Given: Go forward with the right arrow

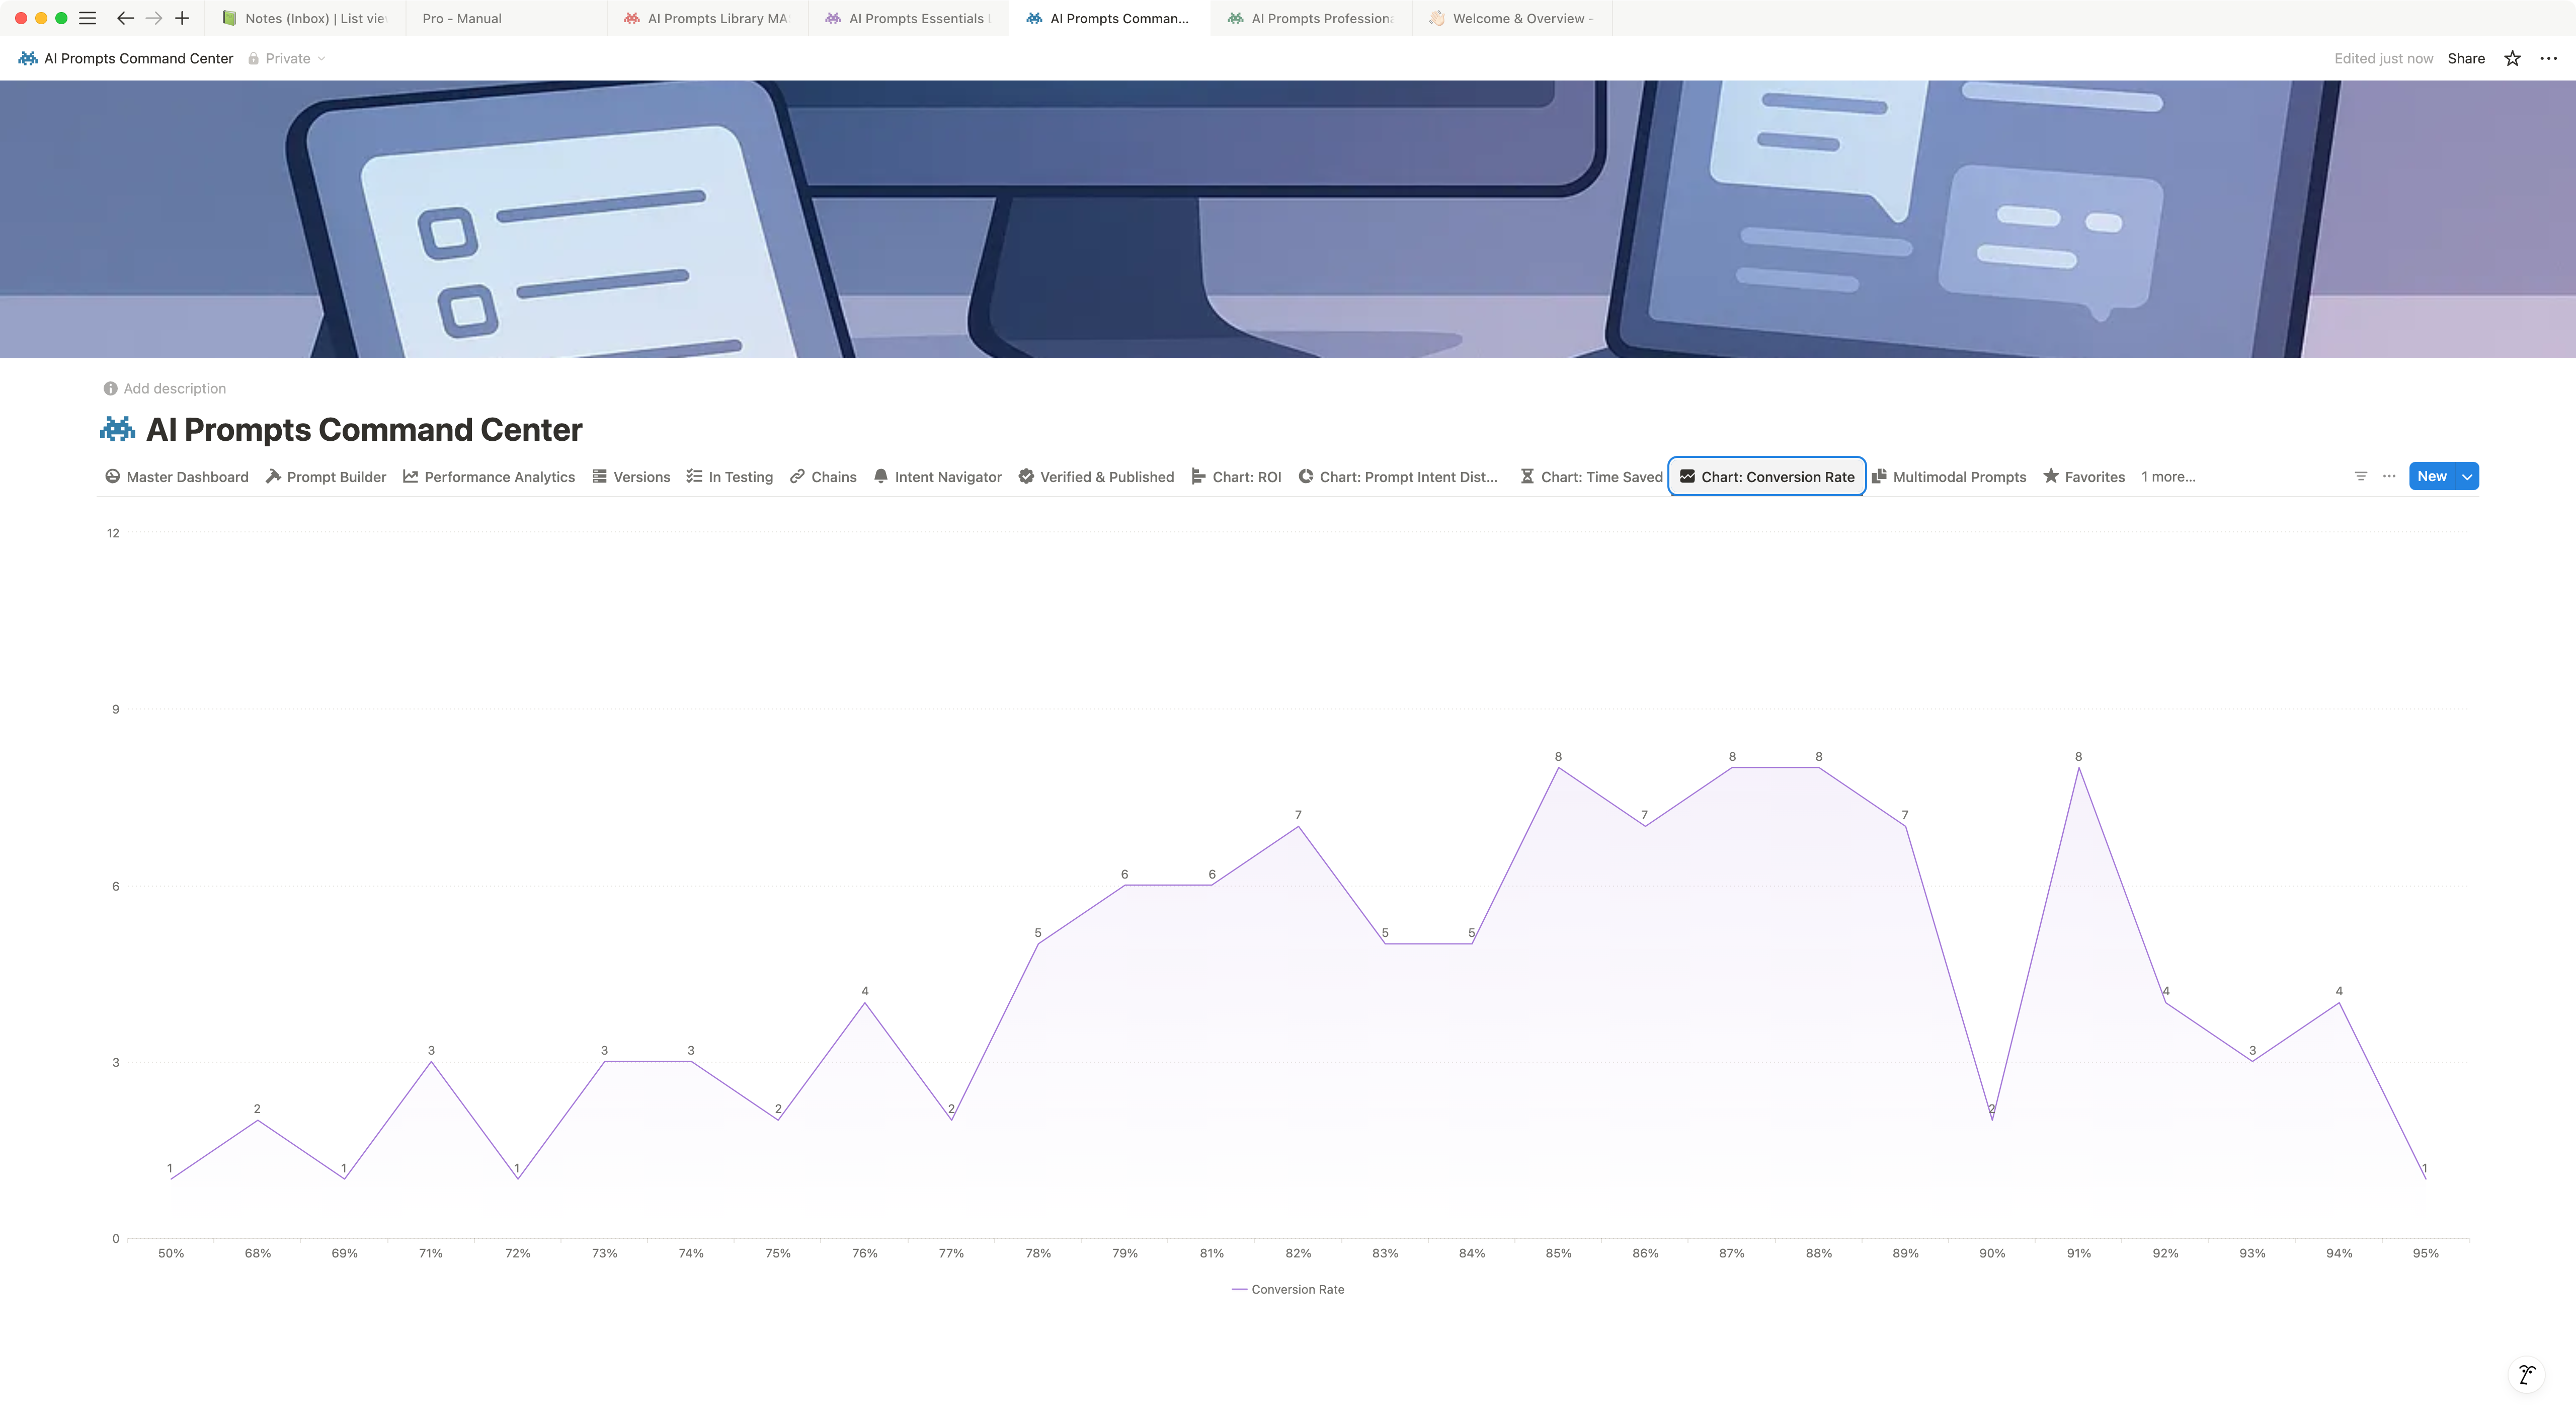Looking at the screenshot, I should point(154,18).
